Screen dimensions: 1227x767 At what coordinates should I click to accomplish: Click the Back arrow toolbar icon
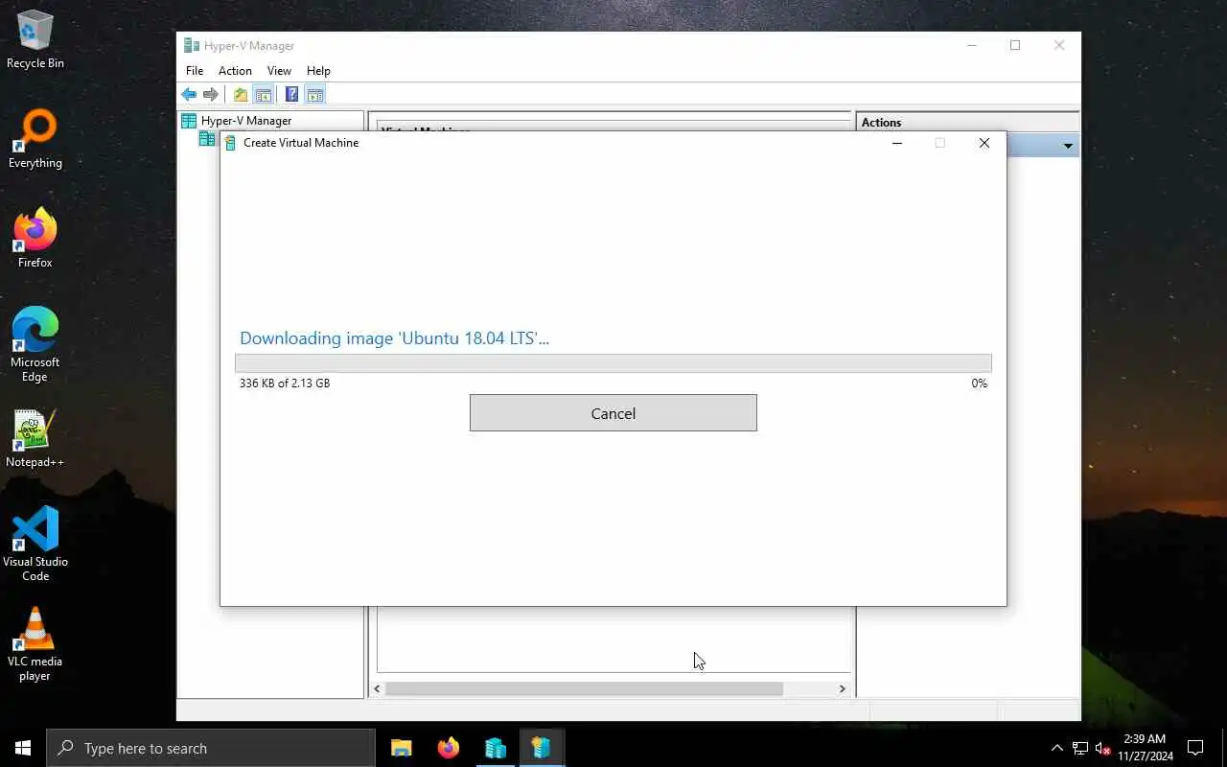pos(189,94)
